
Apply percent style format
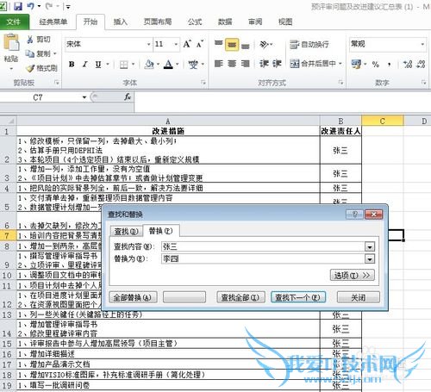[x=376, y=64]
